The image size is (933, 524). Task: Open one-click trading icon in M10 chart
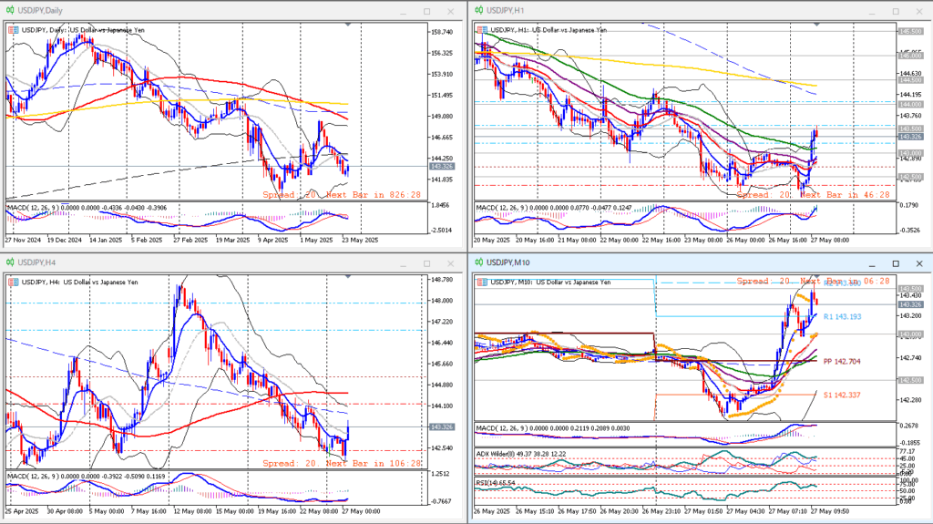(482, 283)
